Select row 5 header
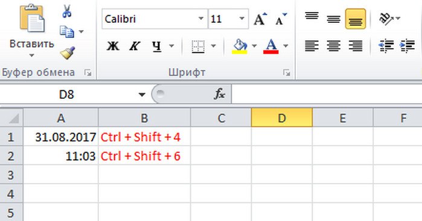The image size is (422, 221). [11, 212]
